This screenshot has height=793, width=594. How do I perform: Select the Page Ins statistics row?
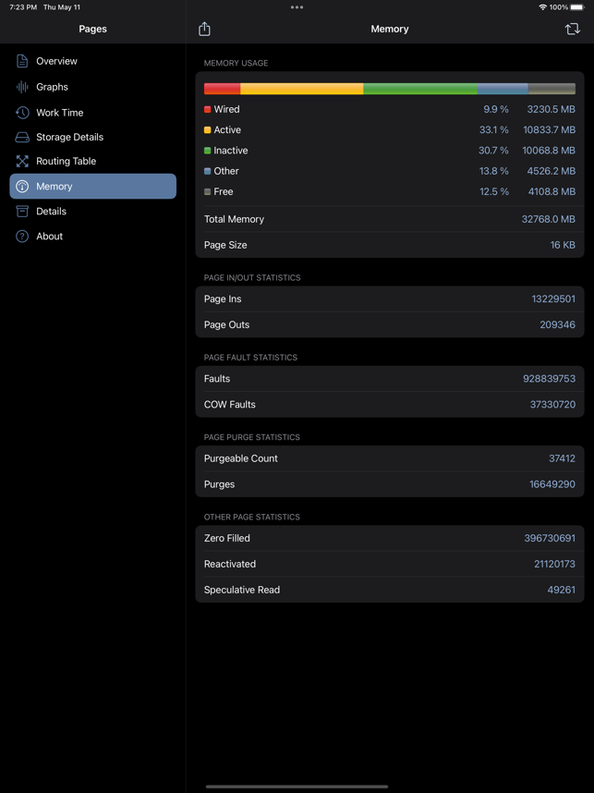[390, 299]
